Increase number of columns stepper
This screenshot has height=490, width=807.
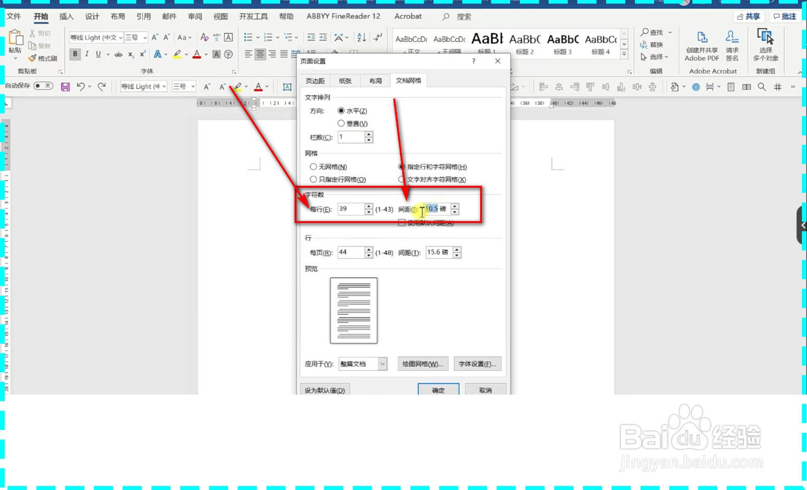pyautogui.click(x=369, y=134)
